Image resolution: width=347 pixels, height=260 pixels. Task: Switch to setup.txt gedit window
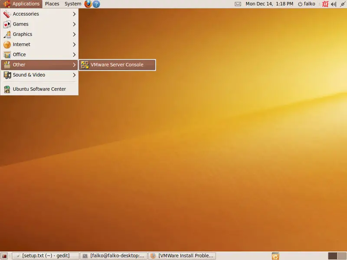[46, 256]
